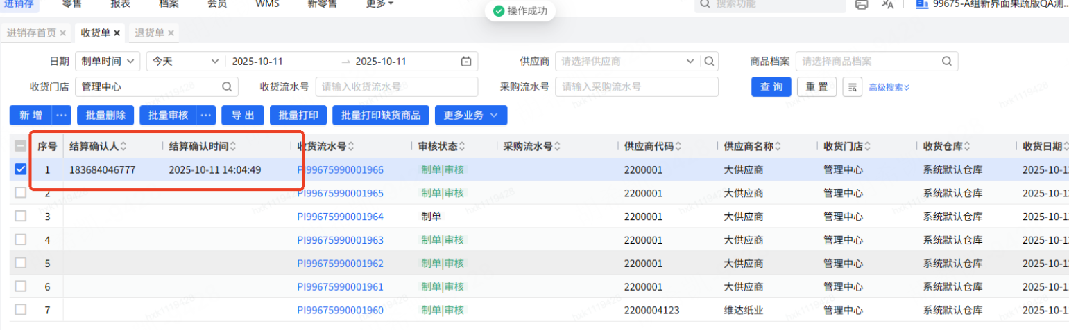Check the row 5 checkbox

(x=21, y=263)
